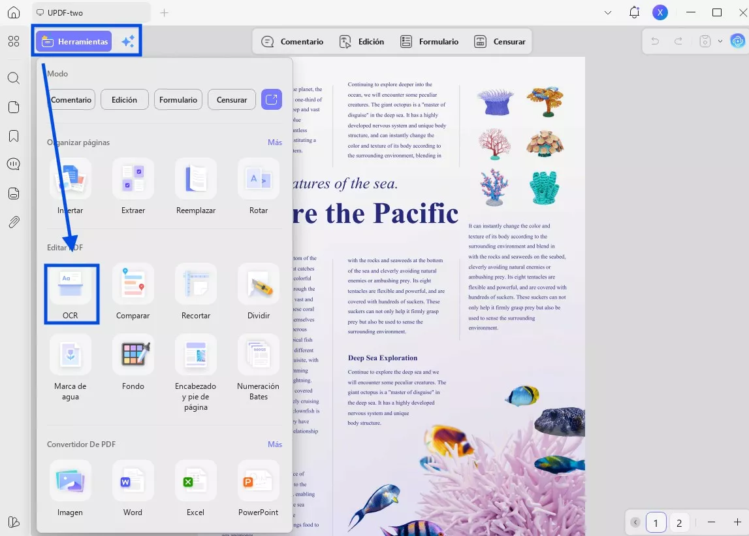This screenshot has width=749, height=536.
Task: Open Encabezado y pie de página tool
Action: coord(196,373)
